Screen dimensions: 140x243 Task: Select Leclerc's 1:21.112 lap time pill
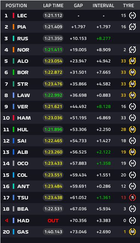(53, 15)
